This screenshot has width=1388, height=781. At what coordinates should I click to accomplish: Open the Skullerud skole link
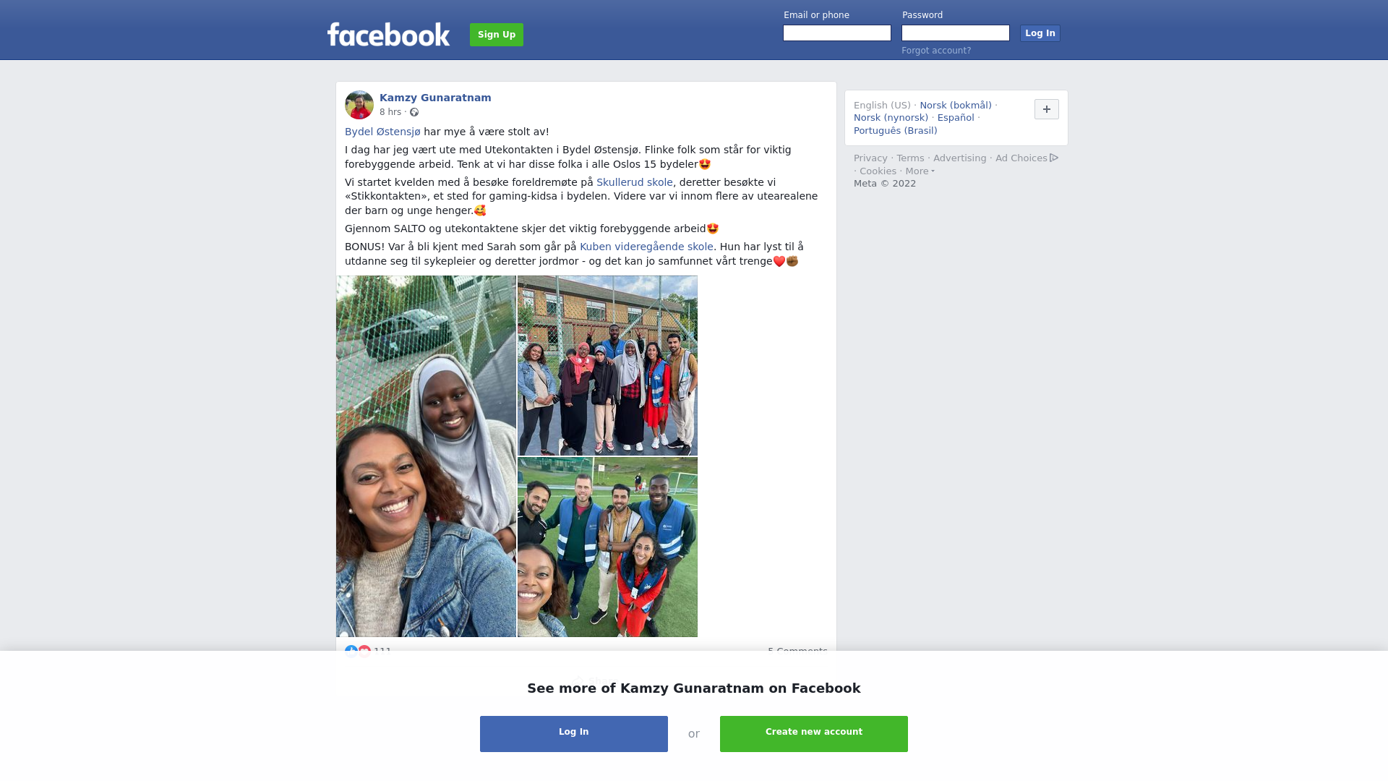click(x=635, y=182)
